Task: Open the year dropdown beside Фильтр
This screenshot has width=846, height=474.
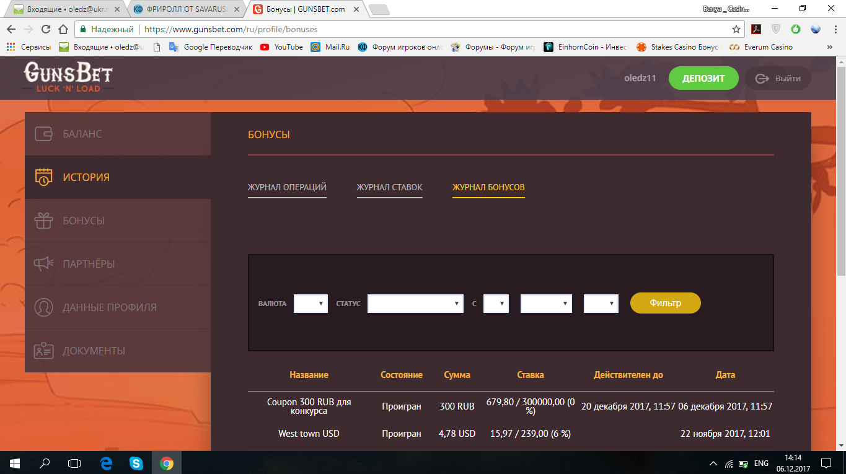Action: 601,304
